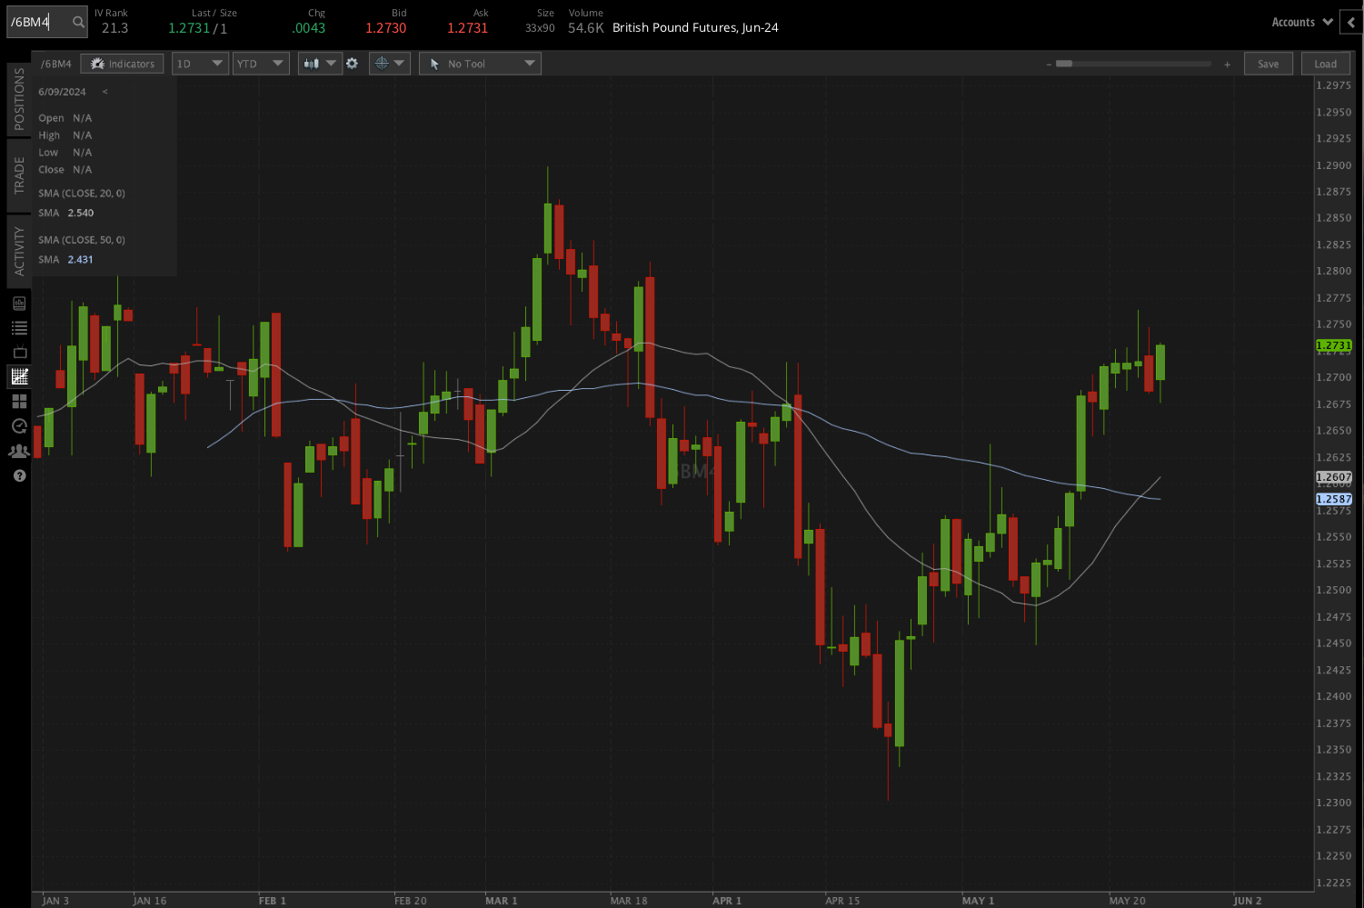Click the British Pound Futures, Jun-24 title
The image size is (1364, 908).
tap(695, 28)
